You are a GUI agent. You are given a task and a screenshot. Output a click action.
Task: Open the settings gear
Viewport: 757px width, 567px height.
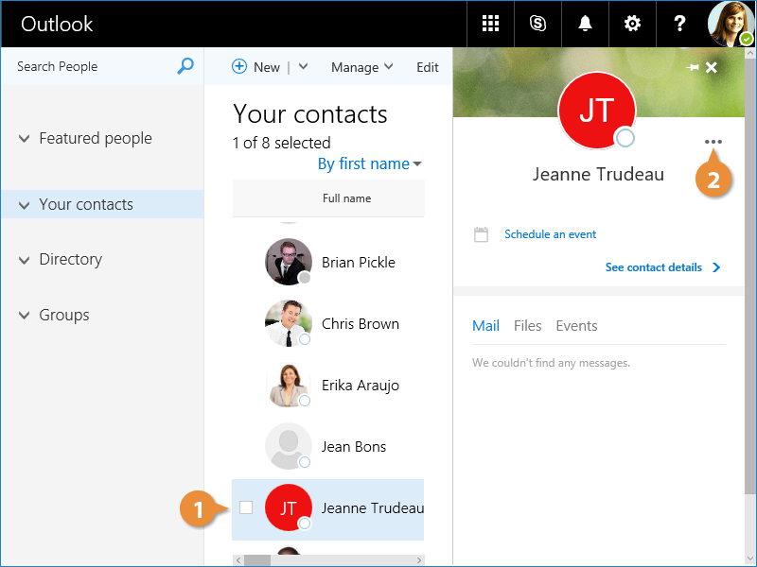pos(631,24)
